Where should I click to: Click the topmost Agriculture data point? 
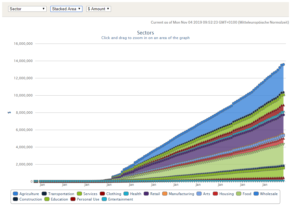point(283,64)
